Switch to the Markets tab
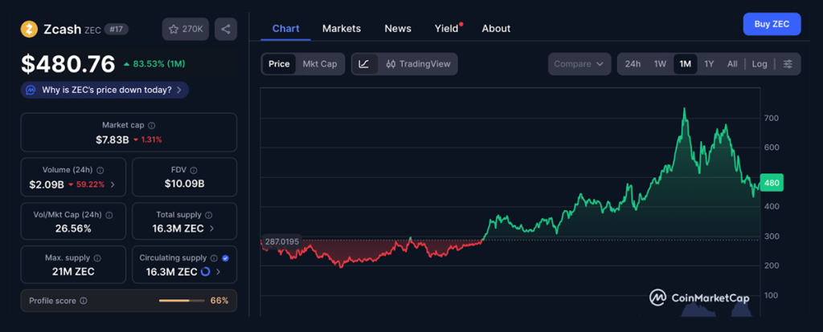 pos(342,28)
